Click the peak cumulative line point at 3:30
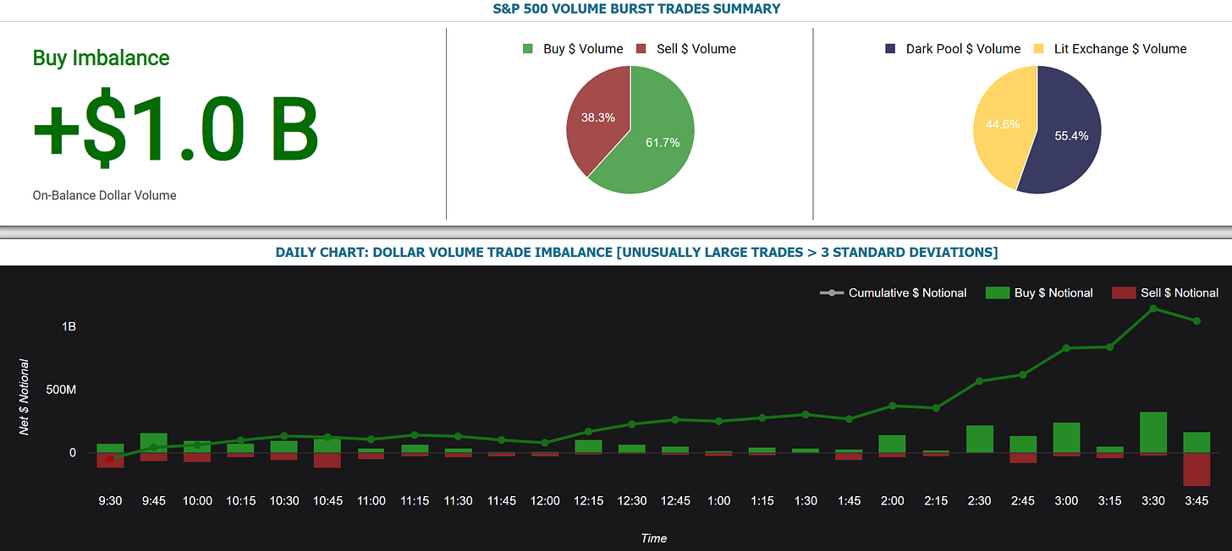 (x=1153, y=308)
